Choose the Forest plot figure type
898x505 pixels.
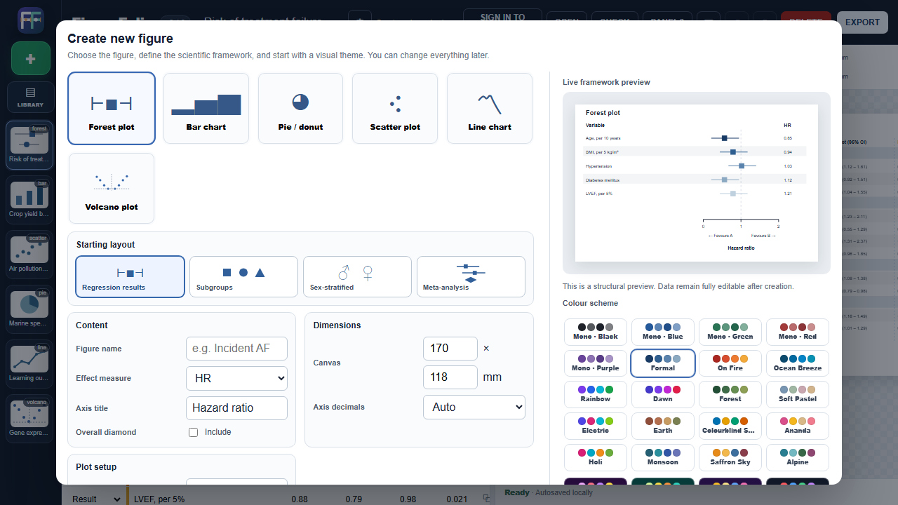coord(112,108)
